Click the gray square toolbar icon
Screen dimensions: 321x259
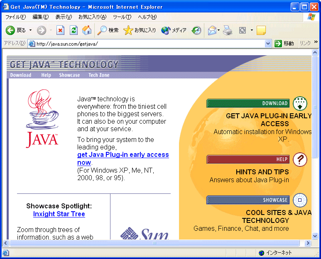[243, 30]
